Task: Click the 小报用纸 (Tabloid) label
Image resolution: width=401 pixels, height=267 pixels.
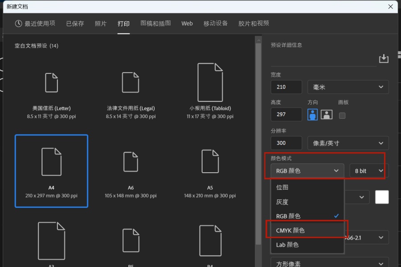Action: (210, 108)
